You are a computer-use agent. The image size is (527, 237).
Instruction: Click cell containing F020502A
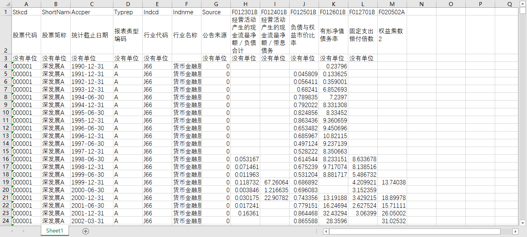click(x=392, y=12)
